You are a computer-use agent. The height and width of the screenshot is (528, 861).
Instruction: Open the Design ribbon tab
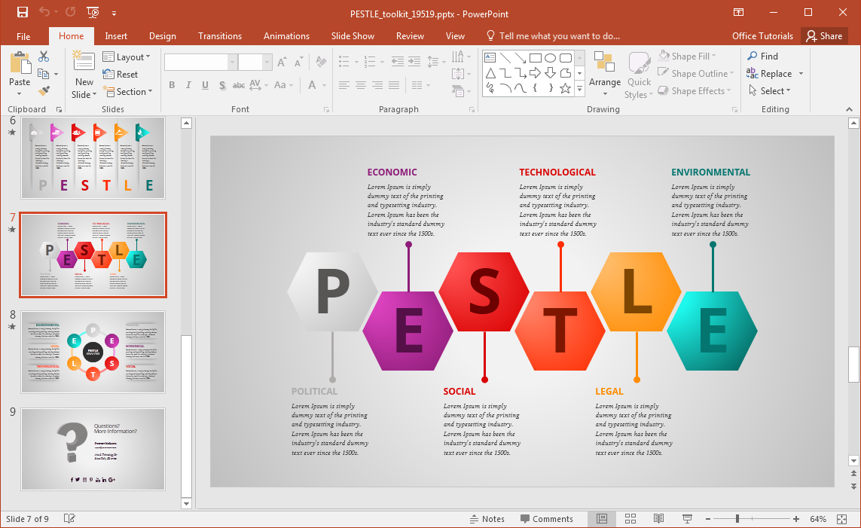(163, 35)
